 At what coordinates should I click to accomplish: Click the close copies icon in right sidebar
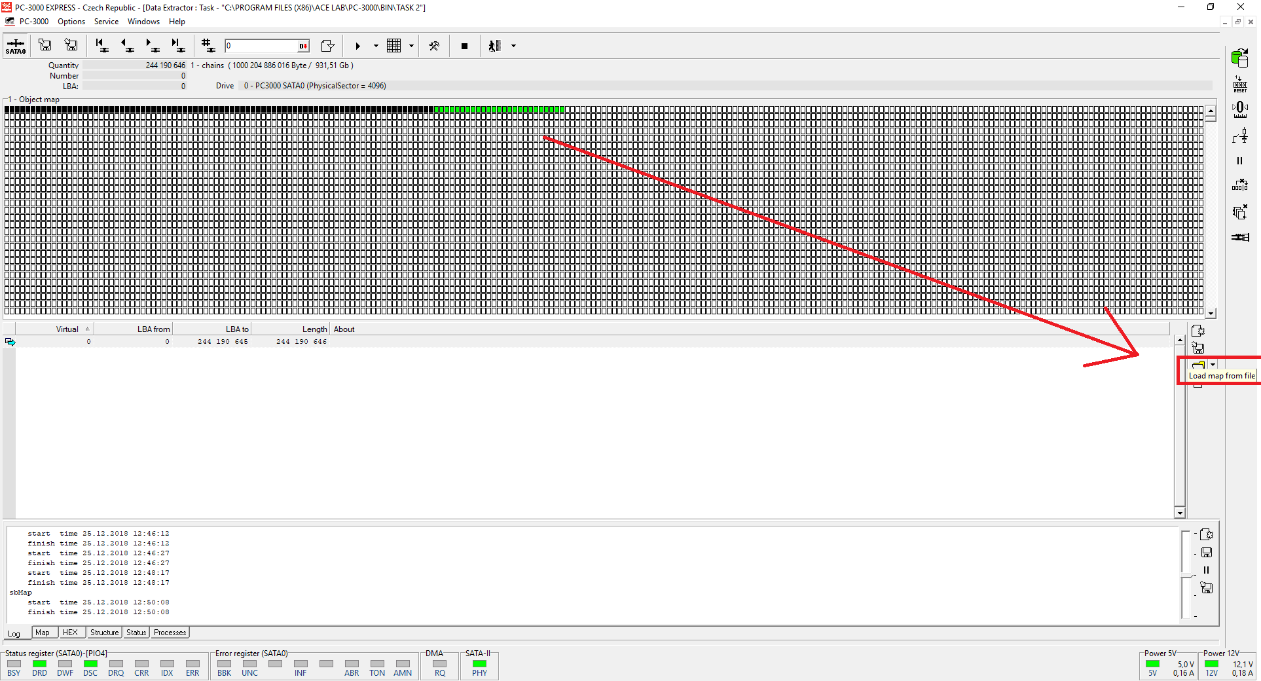1240,212
